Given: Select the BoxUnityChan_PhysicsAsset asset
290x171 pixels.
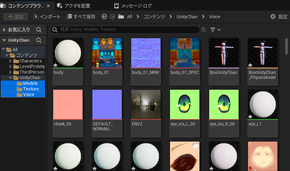Looking at the screenshot, I should point(263,62).
